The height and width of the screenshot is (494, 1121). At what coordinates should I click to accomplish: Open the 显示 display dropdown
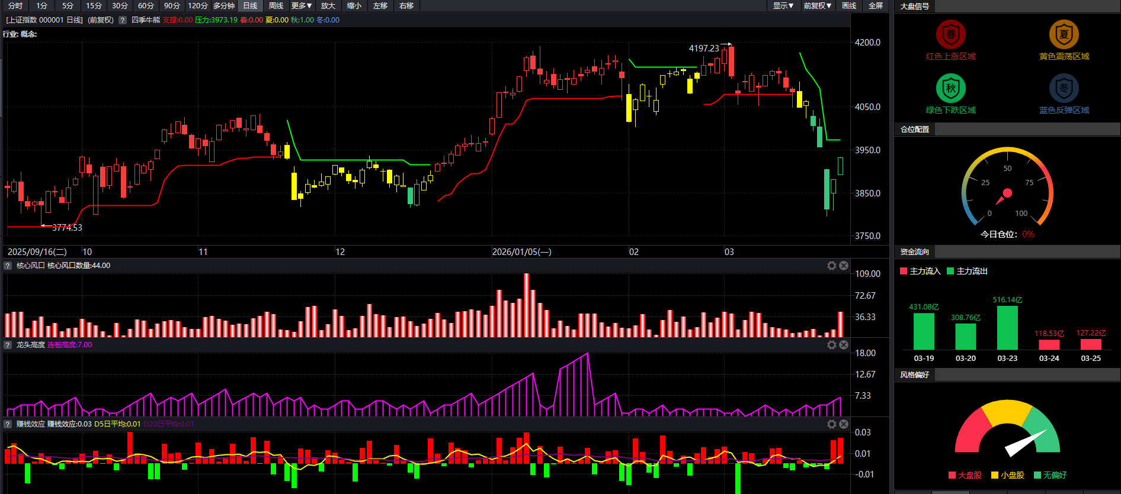pyautogui.click(x=783, y=6)
